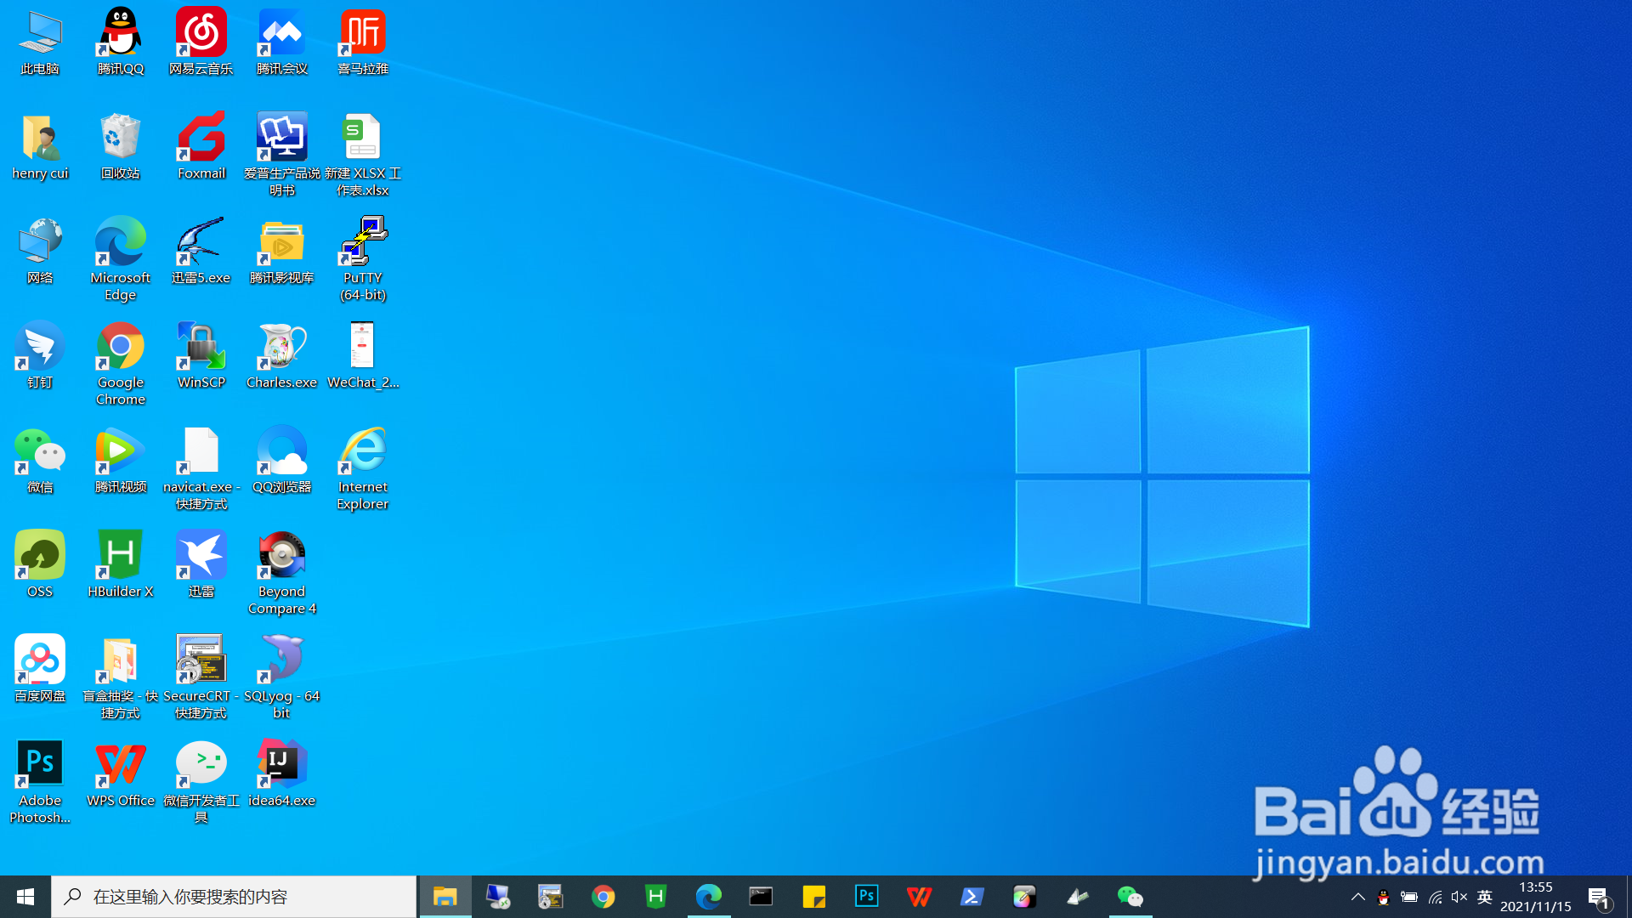Switch to Microsoft Edge on the taskbar

709,897
